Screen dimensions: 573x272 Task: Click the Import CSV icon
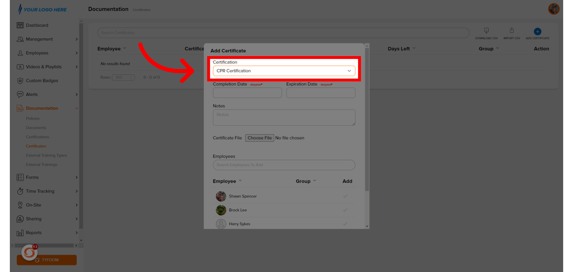pyautogui.click(x=512, y=31)
